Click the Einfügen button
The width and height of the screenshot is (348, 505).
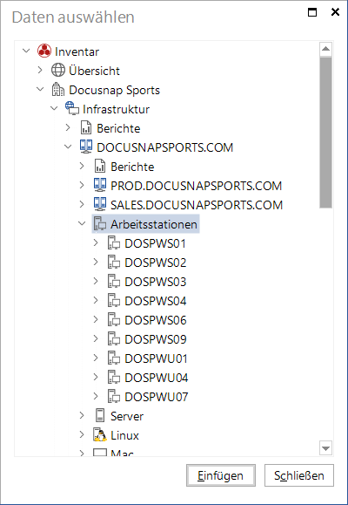pyautogui.click(x=221, y=475)
